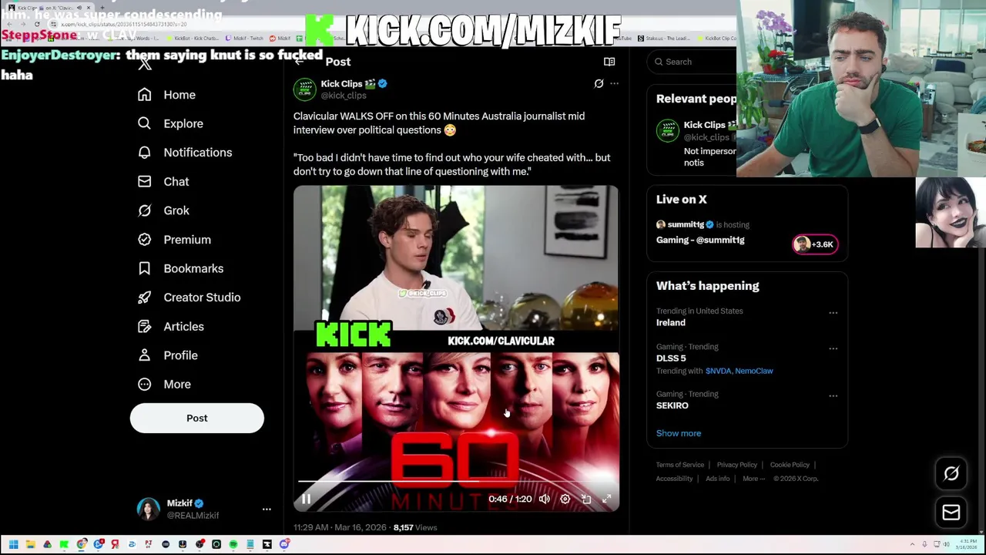Open reader view icon in Post header
986x555 pixels.
point(609,62)
